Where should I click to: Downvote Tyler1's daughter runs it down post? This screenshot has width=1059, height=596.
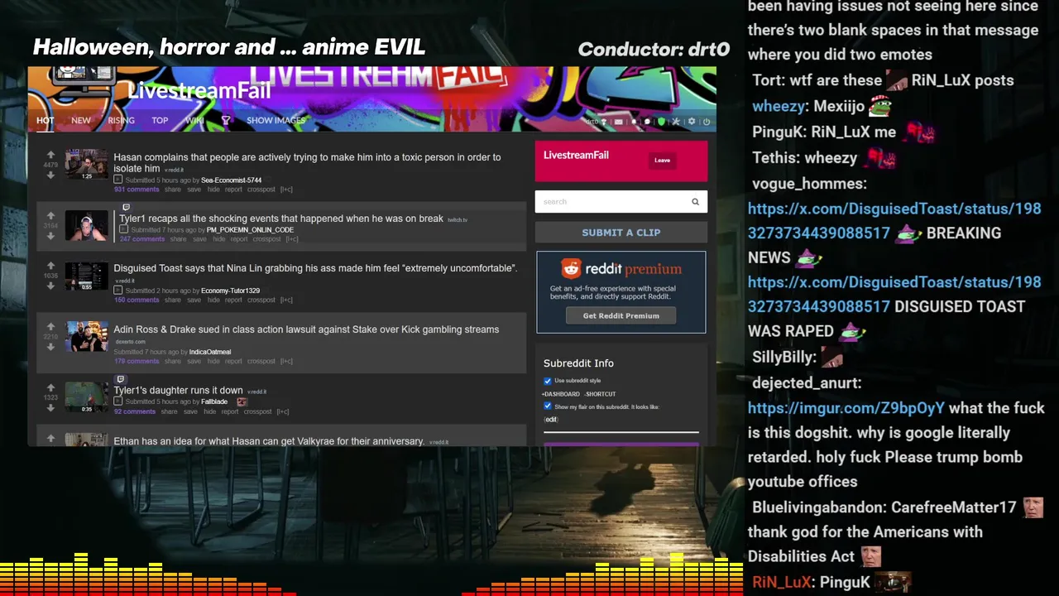pos(50,407)
